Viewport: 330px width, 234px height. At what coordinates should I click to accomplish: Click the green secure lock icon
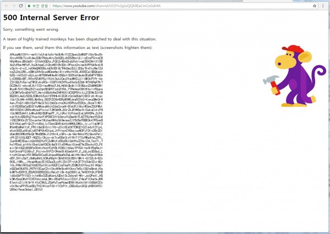pos(29,4)
